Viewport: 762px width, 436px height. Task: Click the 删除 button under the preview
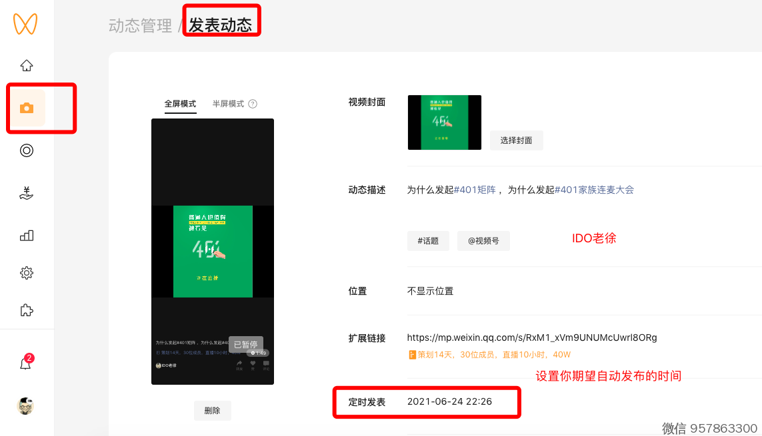coord(212,411)
